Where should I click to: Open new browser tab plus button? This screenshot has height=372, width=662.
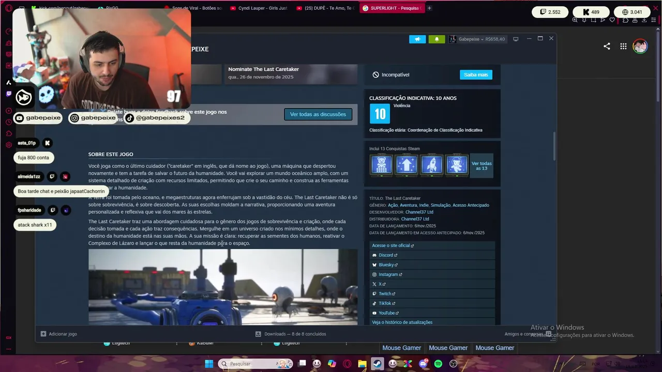coord(429,8)
